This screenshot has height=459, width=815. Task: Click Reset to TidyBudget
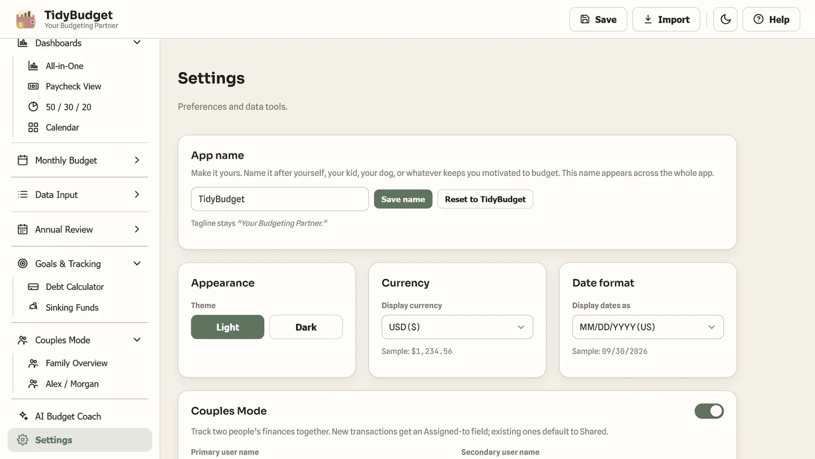[485, 199]
